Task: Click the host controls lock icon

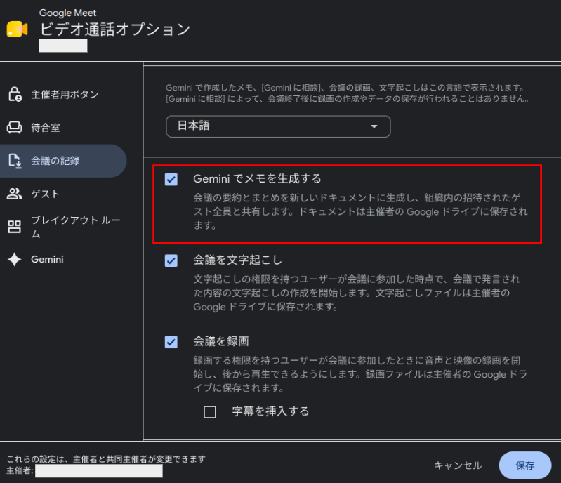Action: tap(15, 95)
